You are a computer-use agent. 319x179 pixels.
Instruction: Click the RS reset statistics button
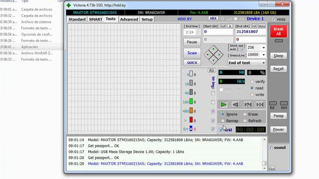click(211, 71)
